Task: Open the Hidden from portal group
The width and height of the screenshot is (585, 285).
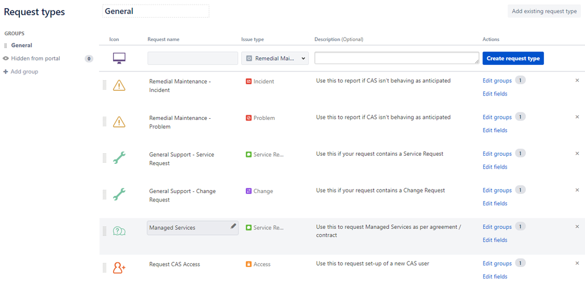Action: [x=35, y=59]
